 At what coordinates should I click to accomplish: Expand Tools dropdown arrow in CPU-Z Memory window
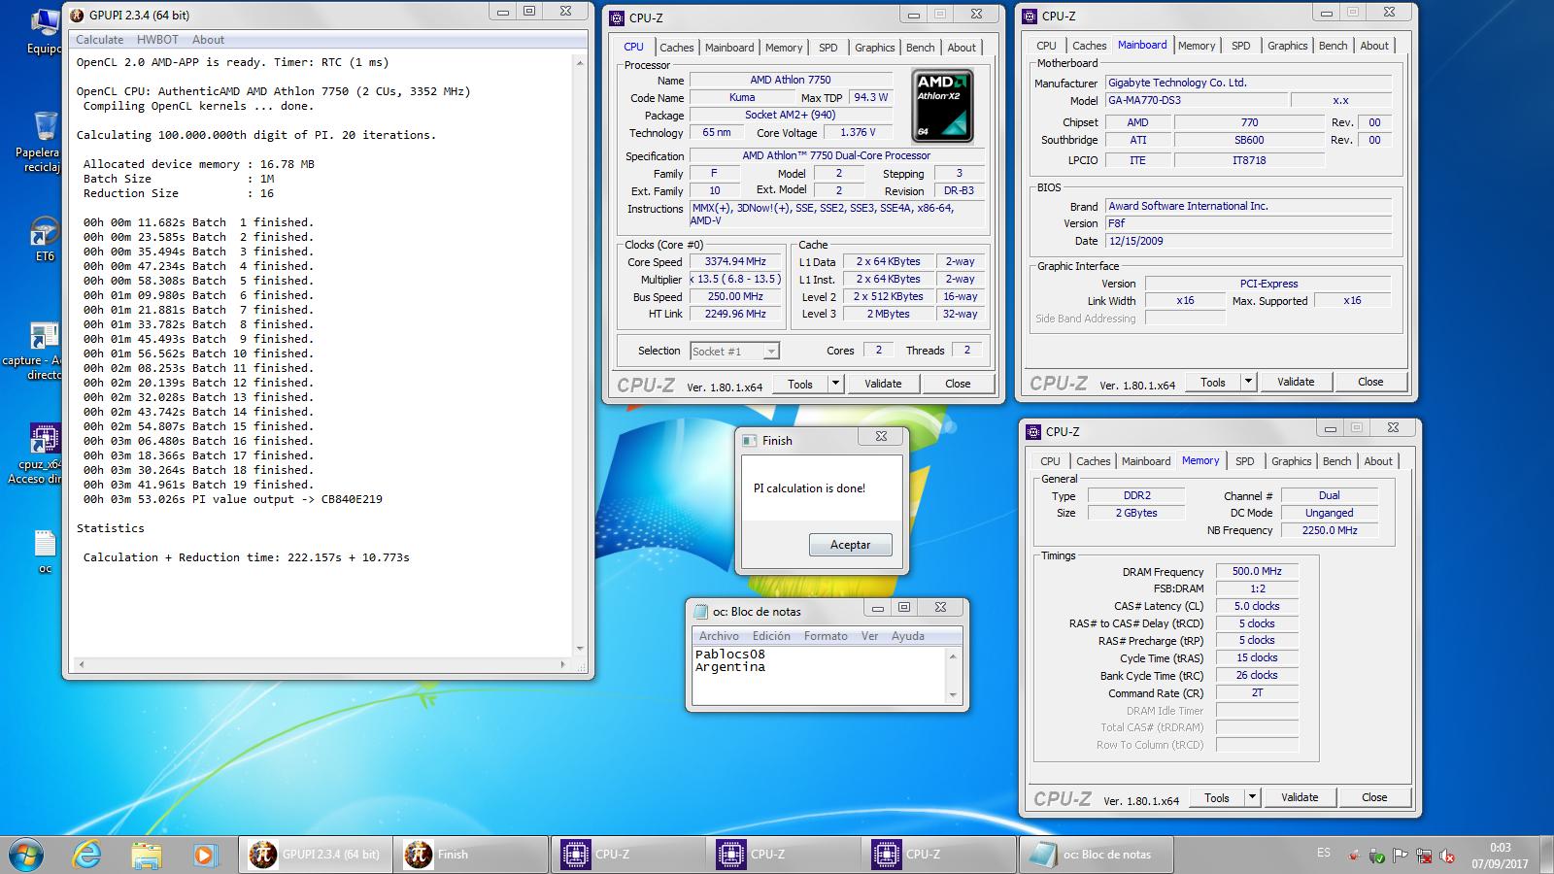pos(1253,797)
